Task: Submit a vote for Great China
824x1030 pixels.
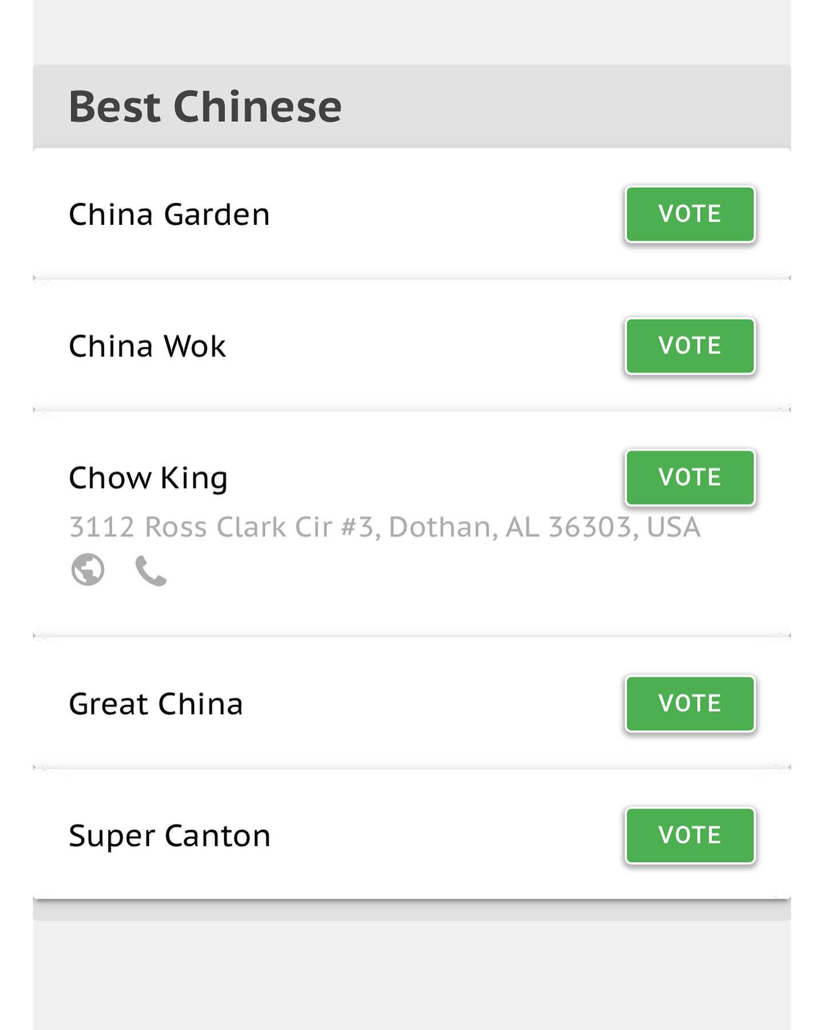Action: click(690, 703)
